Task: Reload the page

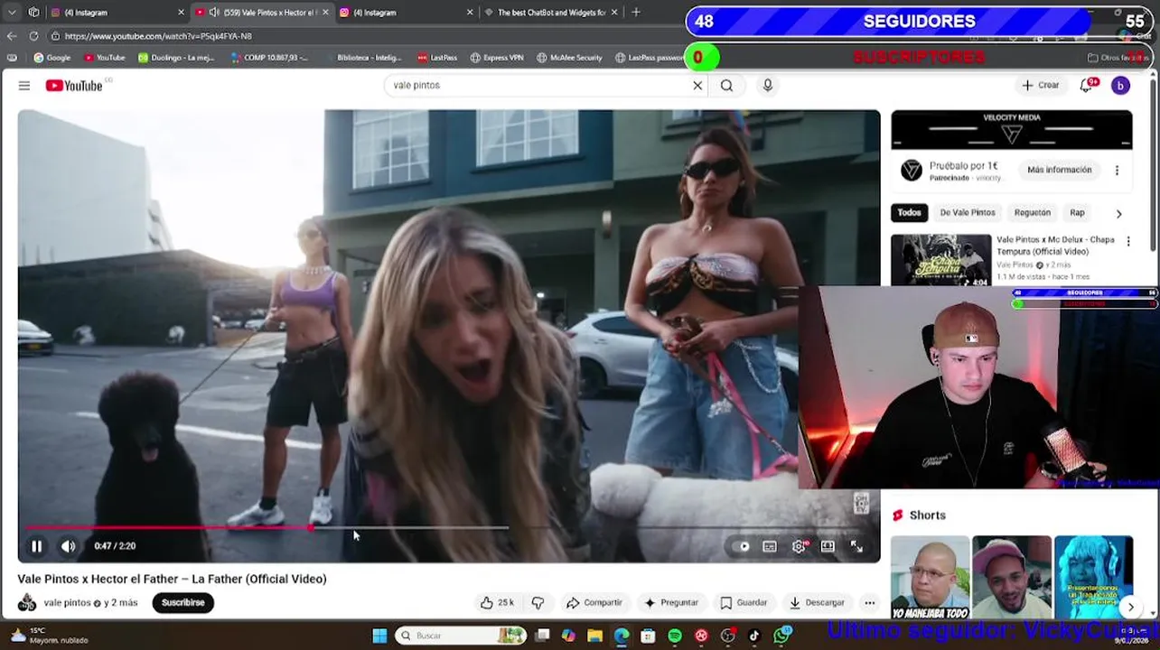Action: (x=34, y=36)
